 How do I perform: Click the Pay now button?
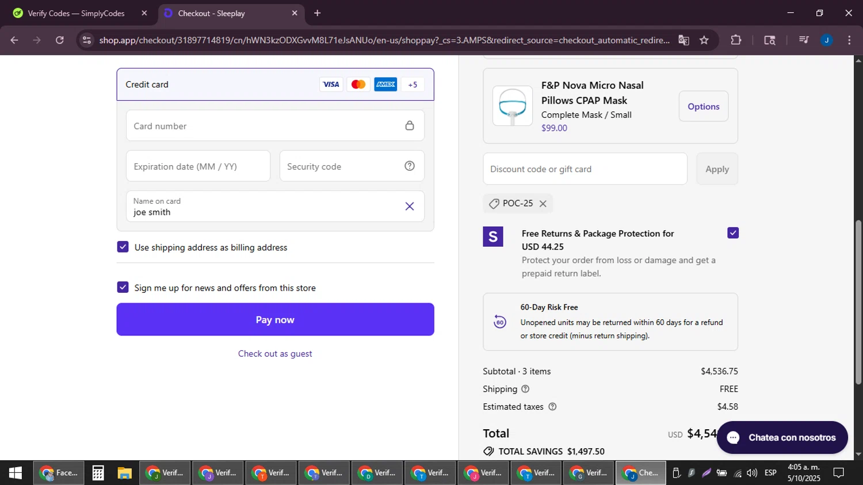[275, 319]
